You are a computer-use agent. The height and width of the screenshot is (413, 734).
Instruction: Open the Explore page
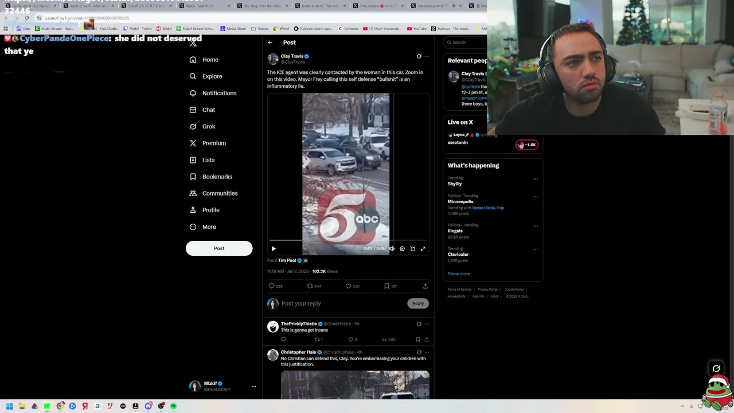(x=206, y=76)
